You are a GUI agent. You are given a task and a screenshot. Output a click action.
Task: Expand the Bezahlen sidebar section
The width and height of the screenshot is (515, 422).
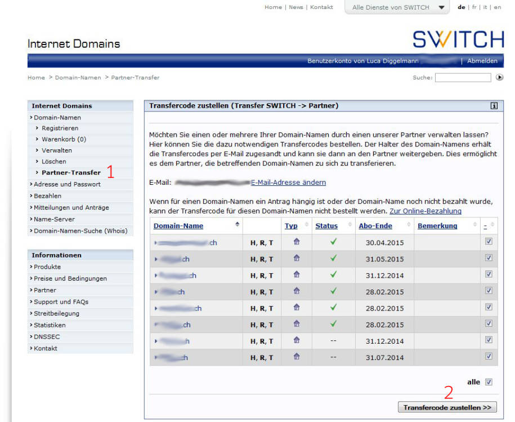(x=47, y=196)
